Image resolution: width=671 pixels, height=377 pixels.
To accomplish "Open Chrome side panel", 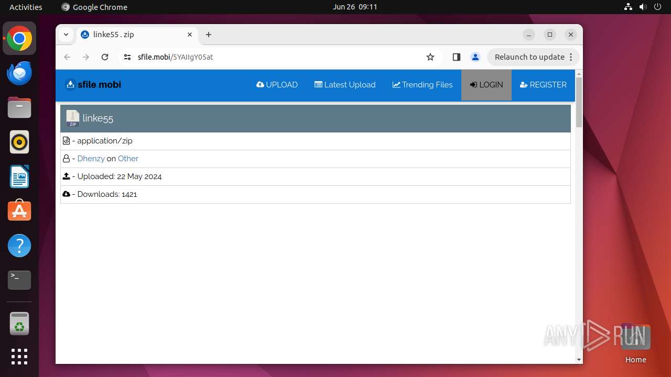I will pyautogui.click(x=456, y=57).
